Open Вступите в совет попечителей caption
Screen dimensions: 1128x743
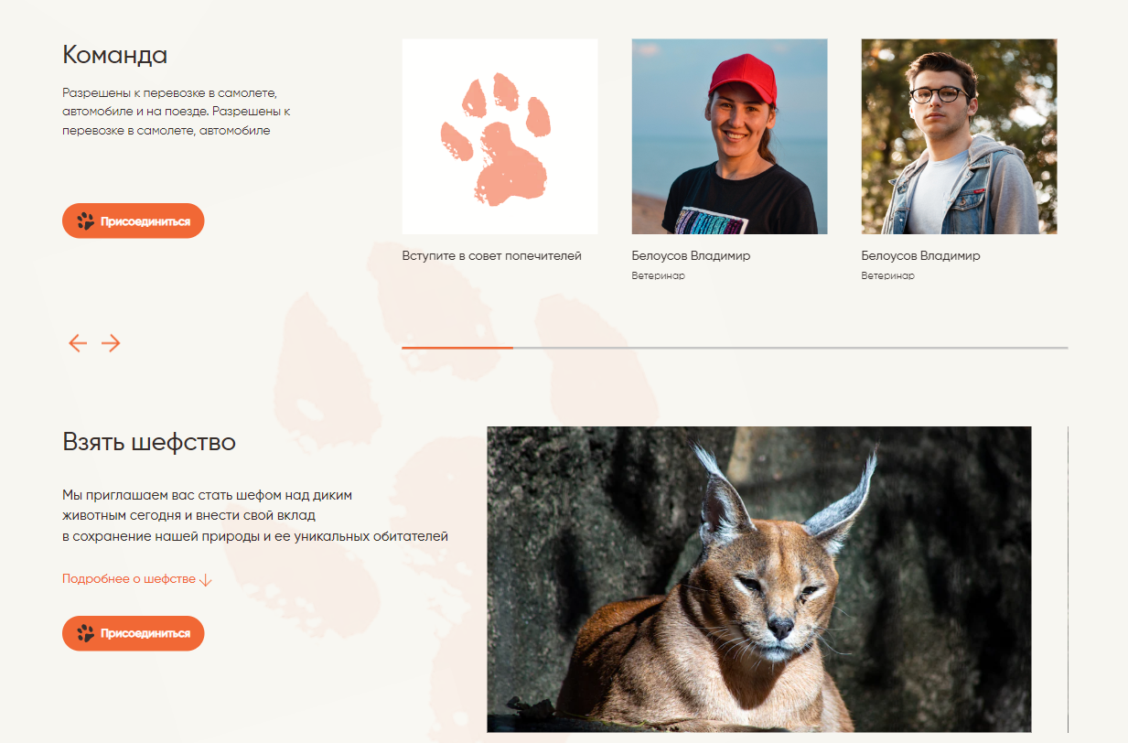[492, 256]
